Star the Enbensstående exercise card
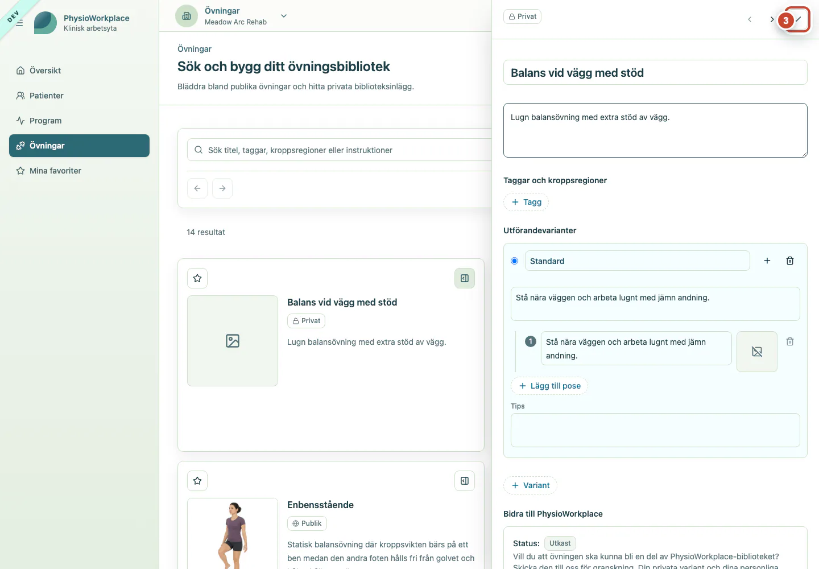Screen dimensions: 819x569 click(197, 481)
